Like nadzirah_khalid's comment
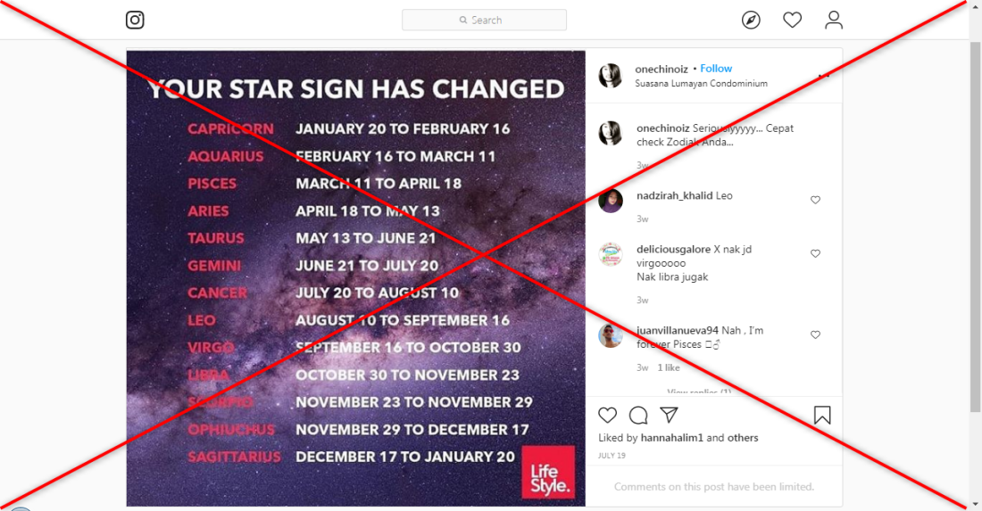 [815, 200]
